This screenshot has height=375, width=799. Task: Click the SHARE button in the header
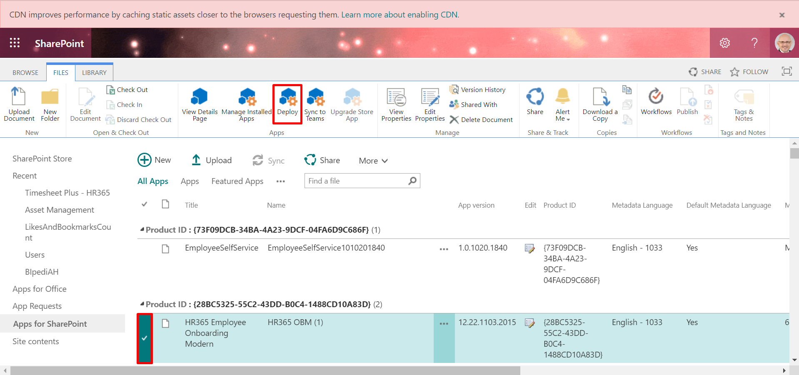(705, 72)
